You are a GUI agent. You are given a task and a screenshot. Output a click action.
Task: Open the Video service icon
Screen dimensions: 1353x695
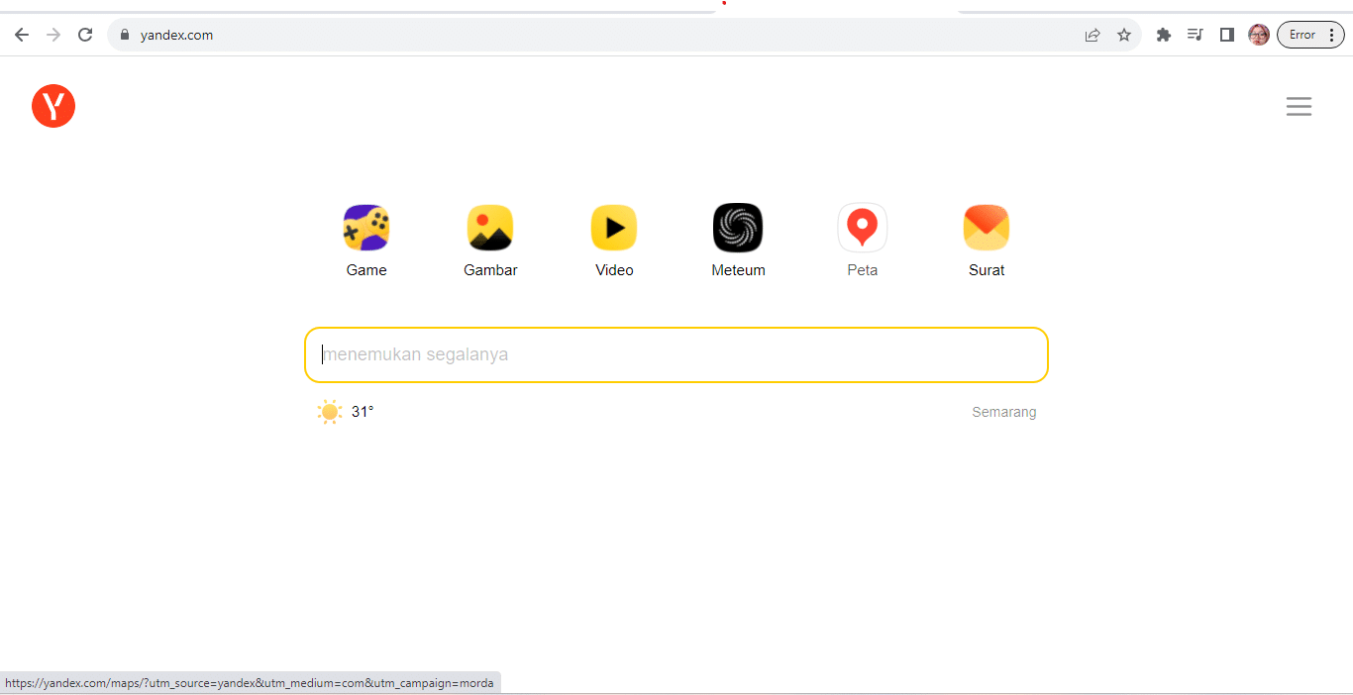coord(614,228)
